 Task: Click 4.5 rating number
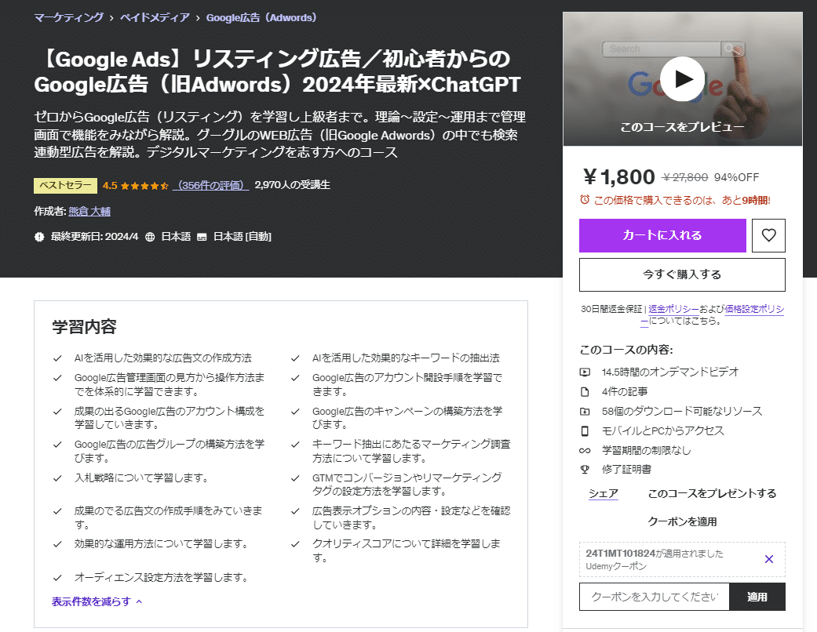click(x=110, y=185)
